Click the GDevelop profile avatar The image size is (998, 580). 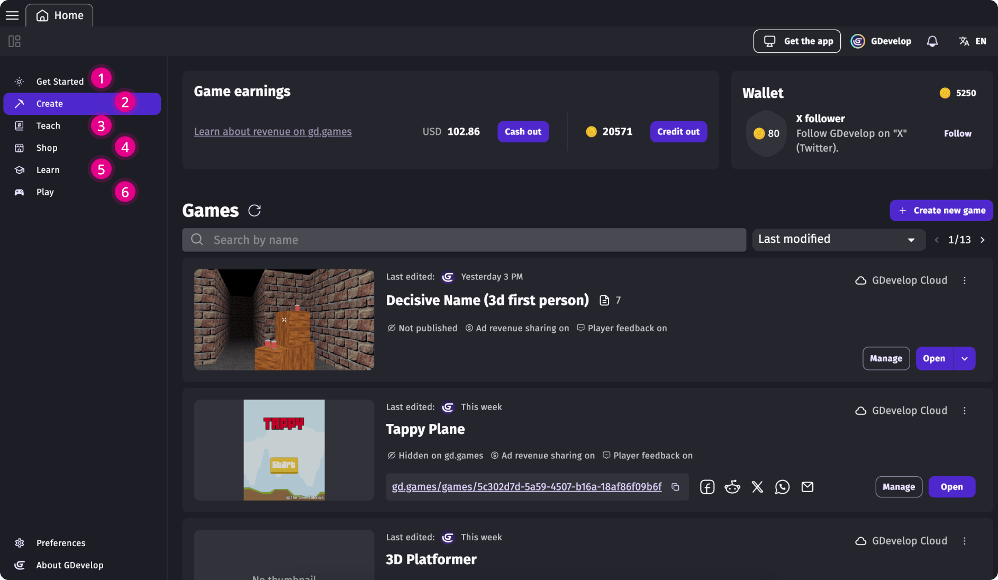[858, 41]
